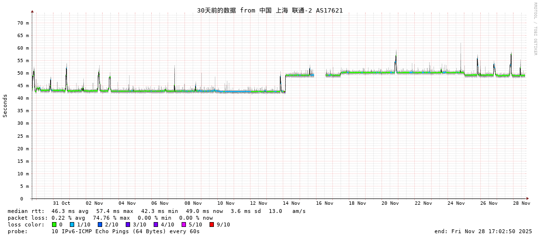Click the red 9/10 loss swatch
Viewport: 540px width, 238px height.
(x=212, y=225)
